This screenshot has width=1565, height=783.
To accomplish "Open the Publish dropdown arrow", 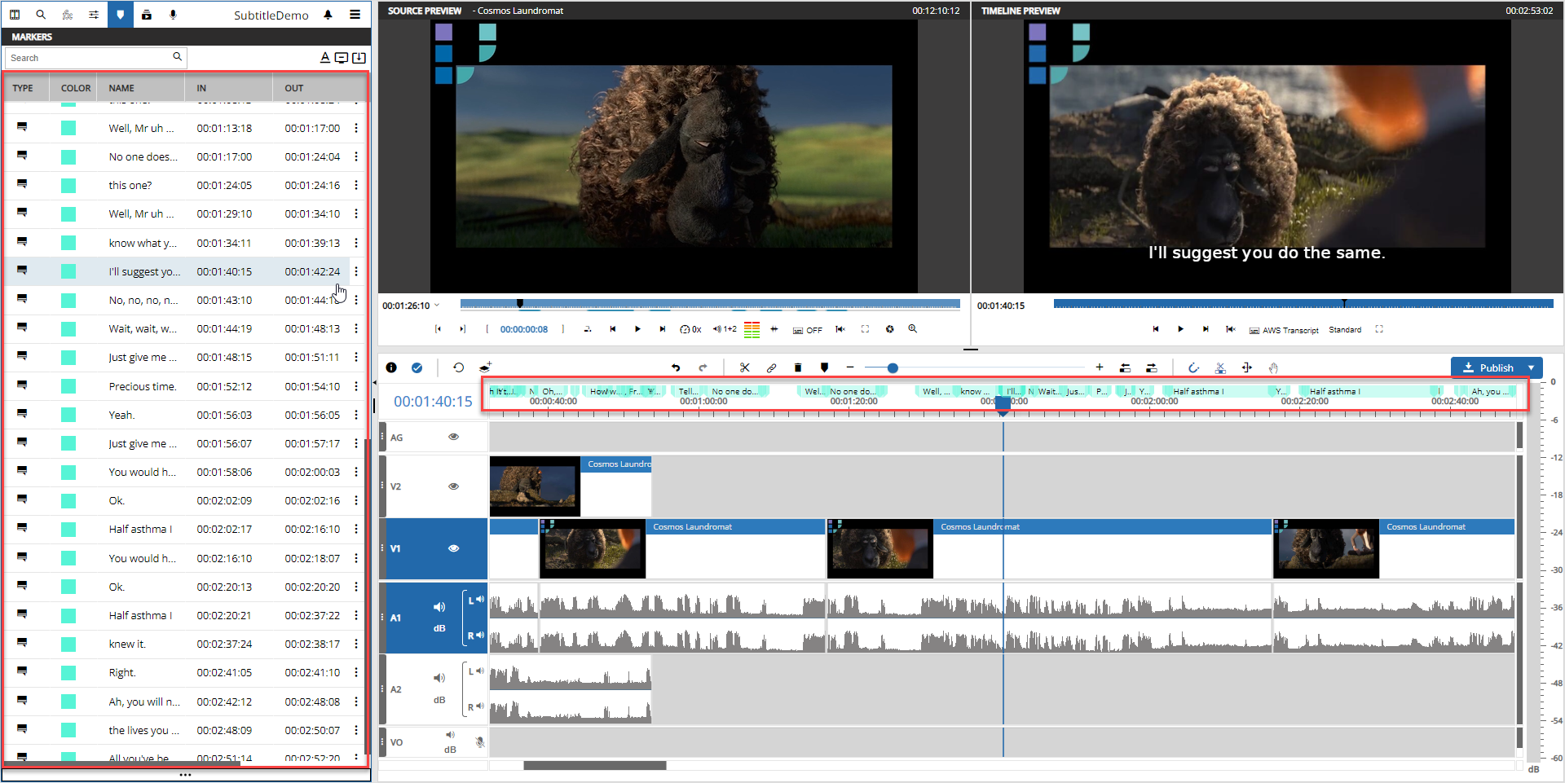I will 1532,367.
